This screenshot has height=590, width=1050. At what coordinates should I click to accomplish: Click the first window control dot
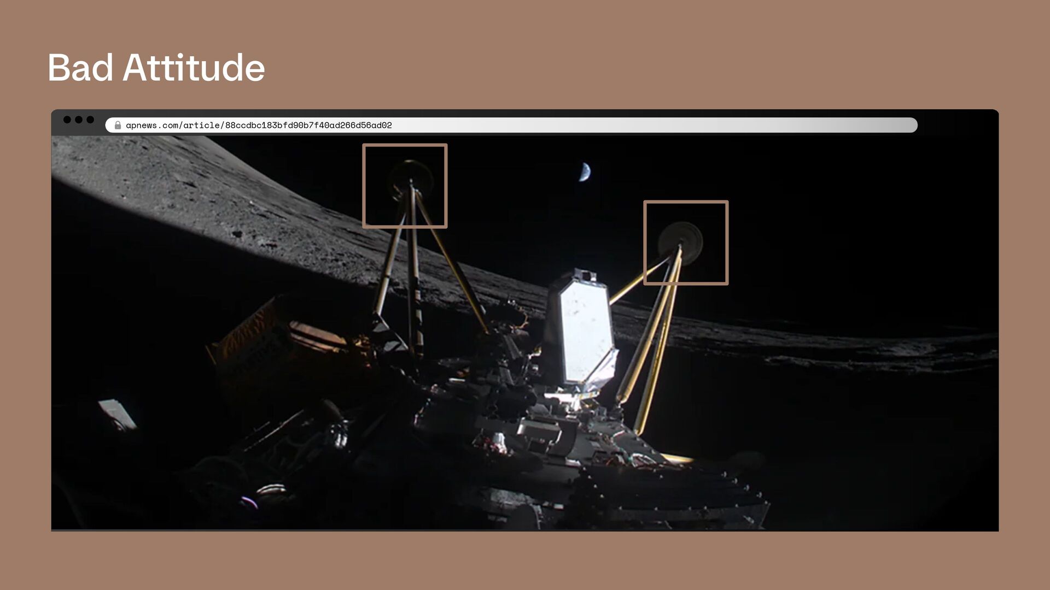(67, 120)
